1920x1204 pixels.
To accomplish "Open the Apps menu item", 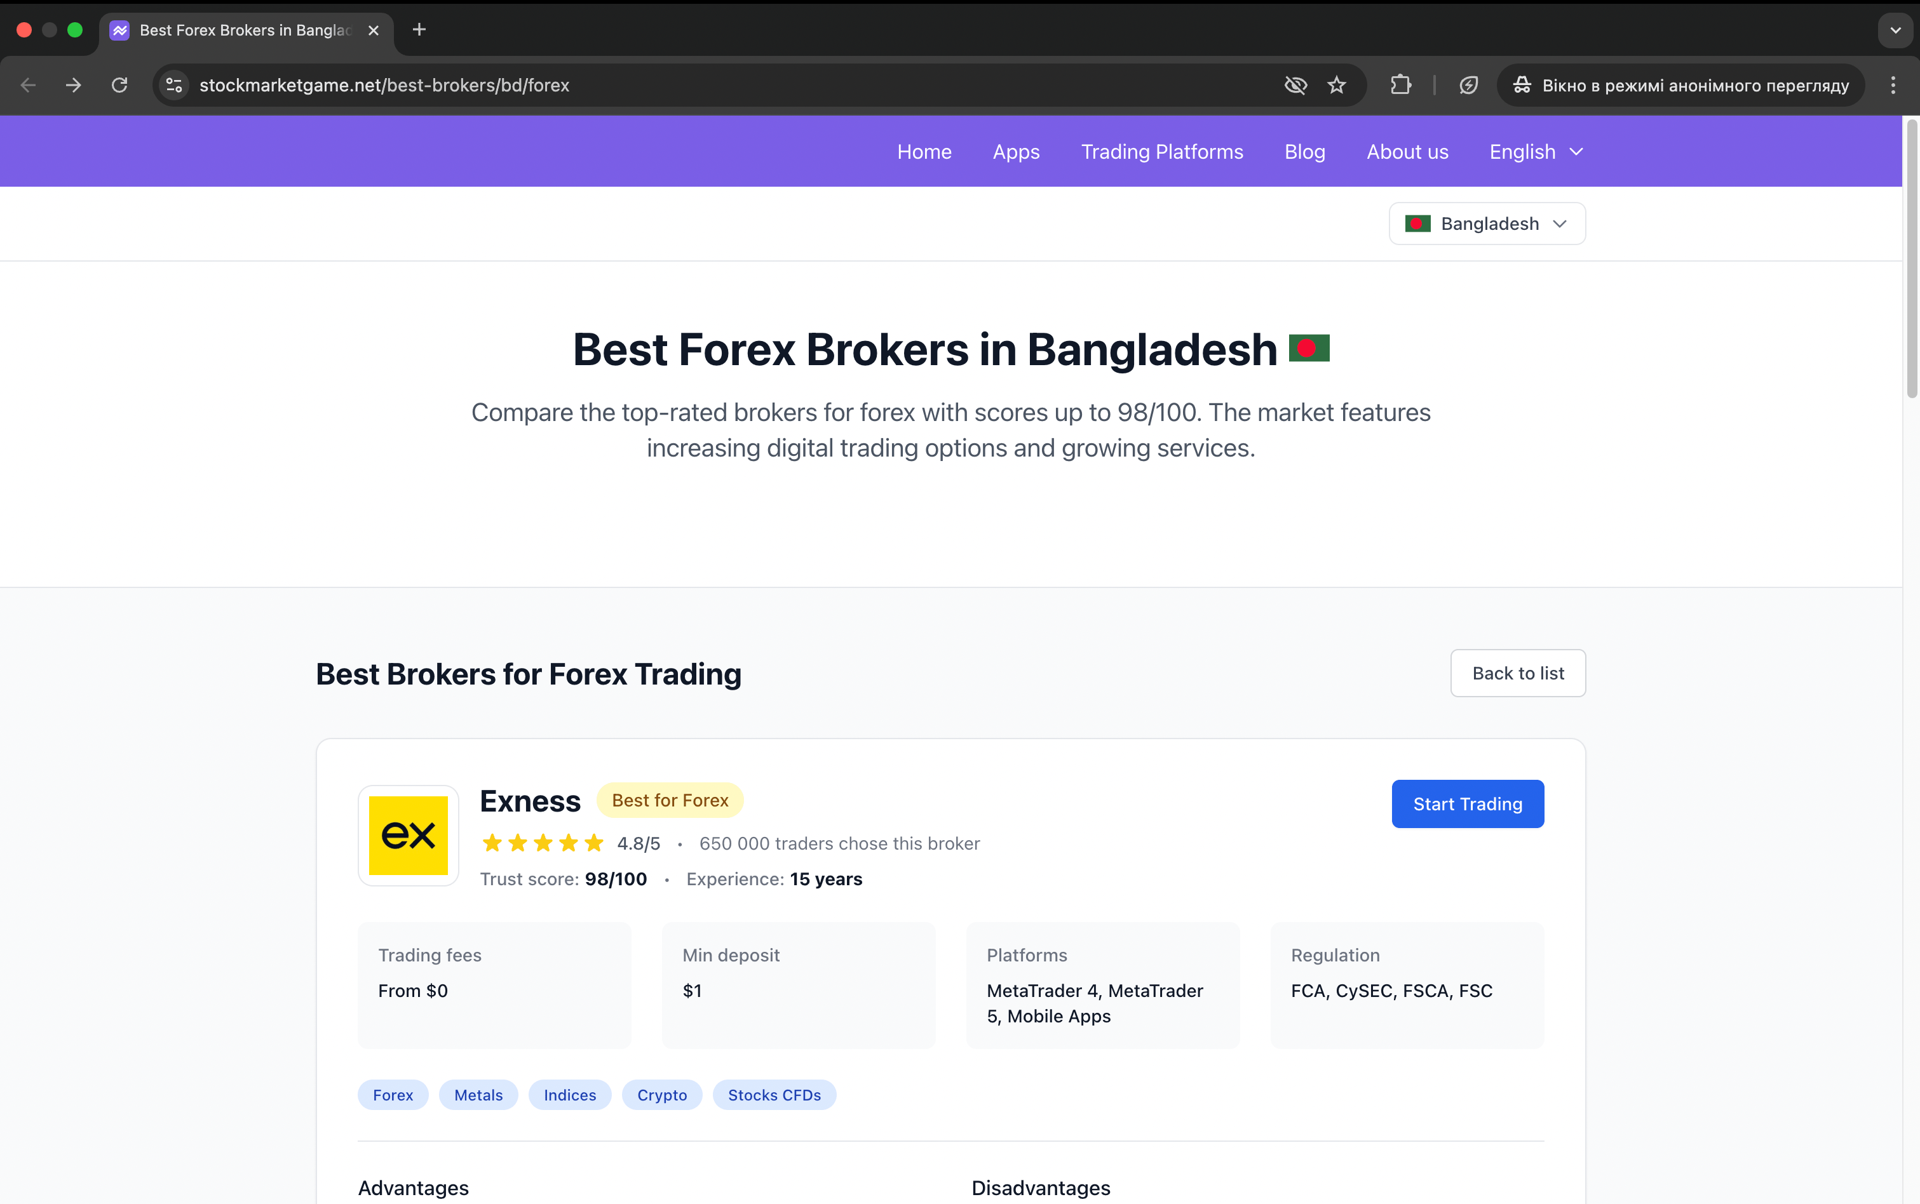I will coord(1016,151).
